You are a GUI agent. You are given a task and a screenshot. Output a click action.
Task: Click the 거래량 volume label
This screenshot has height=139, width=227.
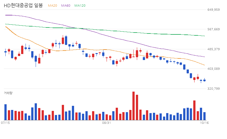pyautogui.click(x=8, y=93)
